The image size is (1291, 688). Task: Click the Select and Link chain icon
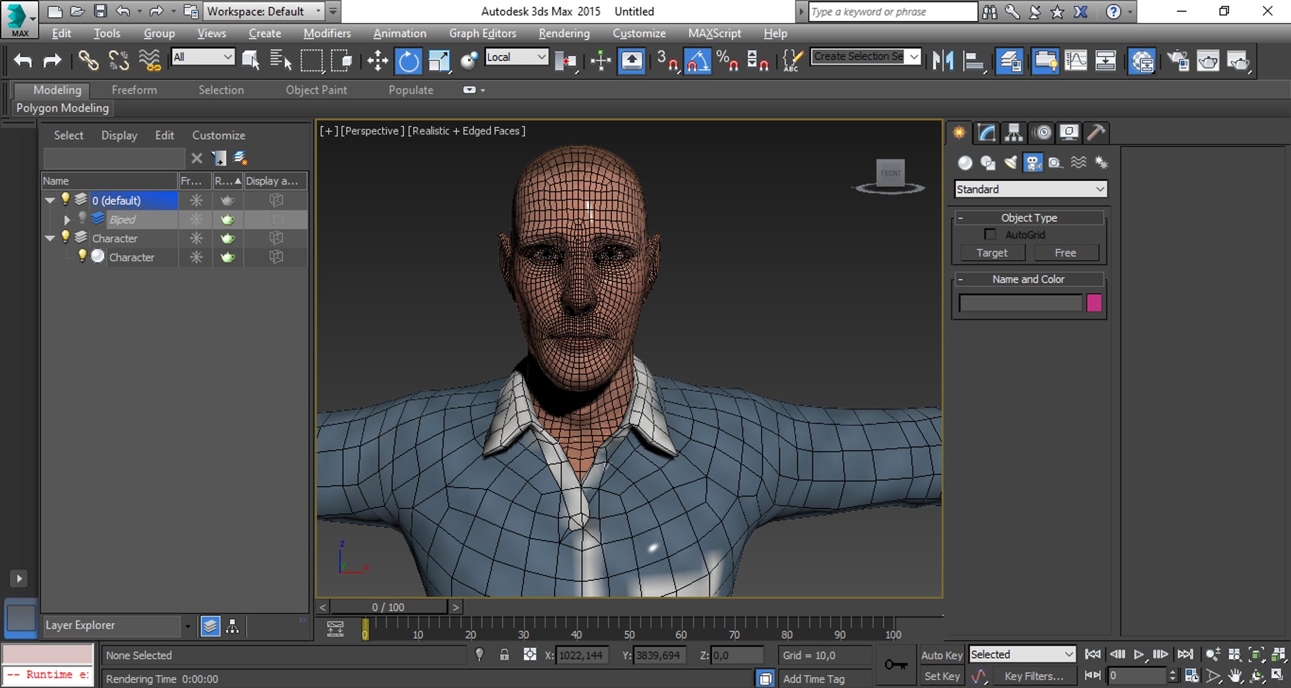coord(88,61)
